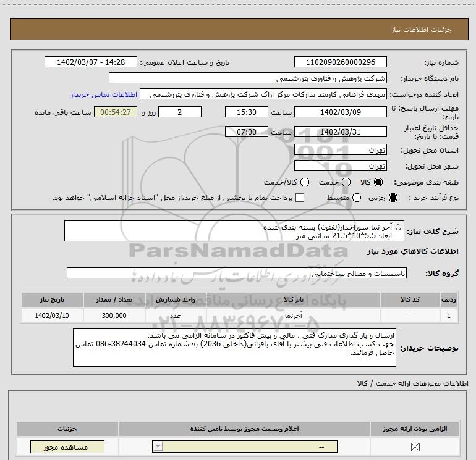The image size is (476, 460).
Task: Click the delivery city field تهران
Action: click(x=340, y=165)
